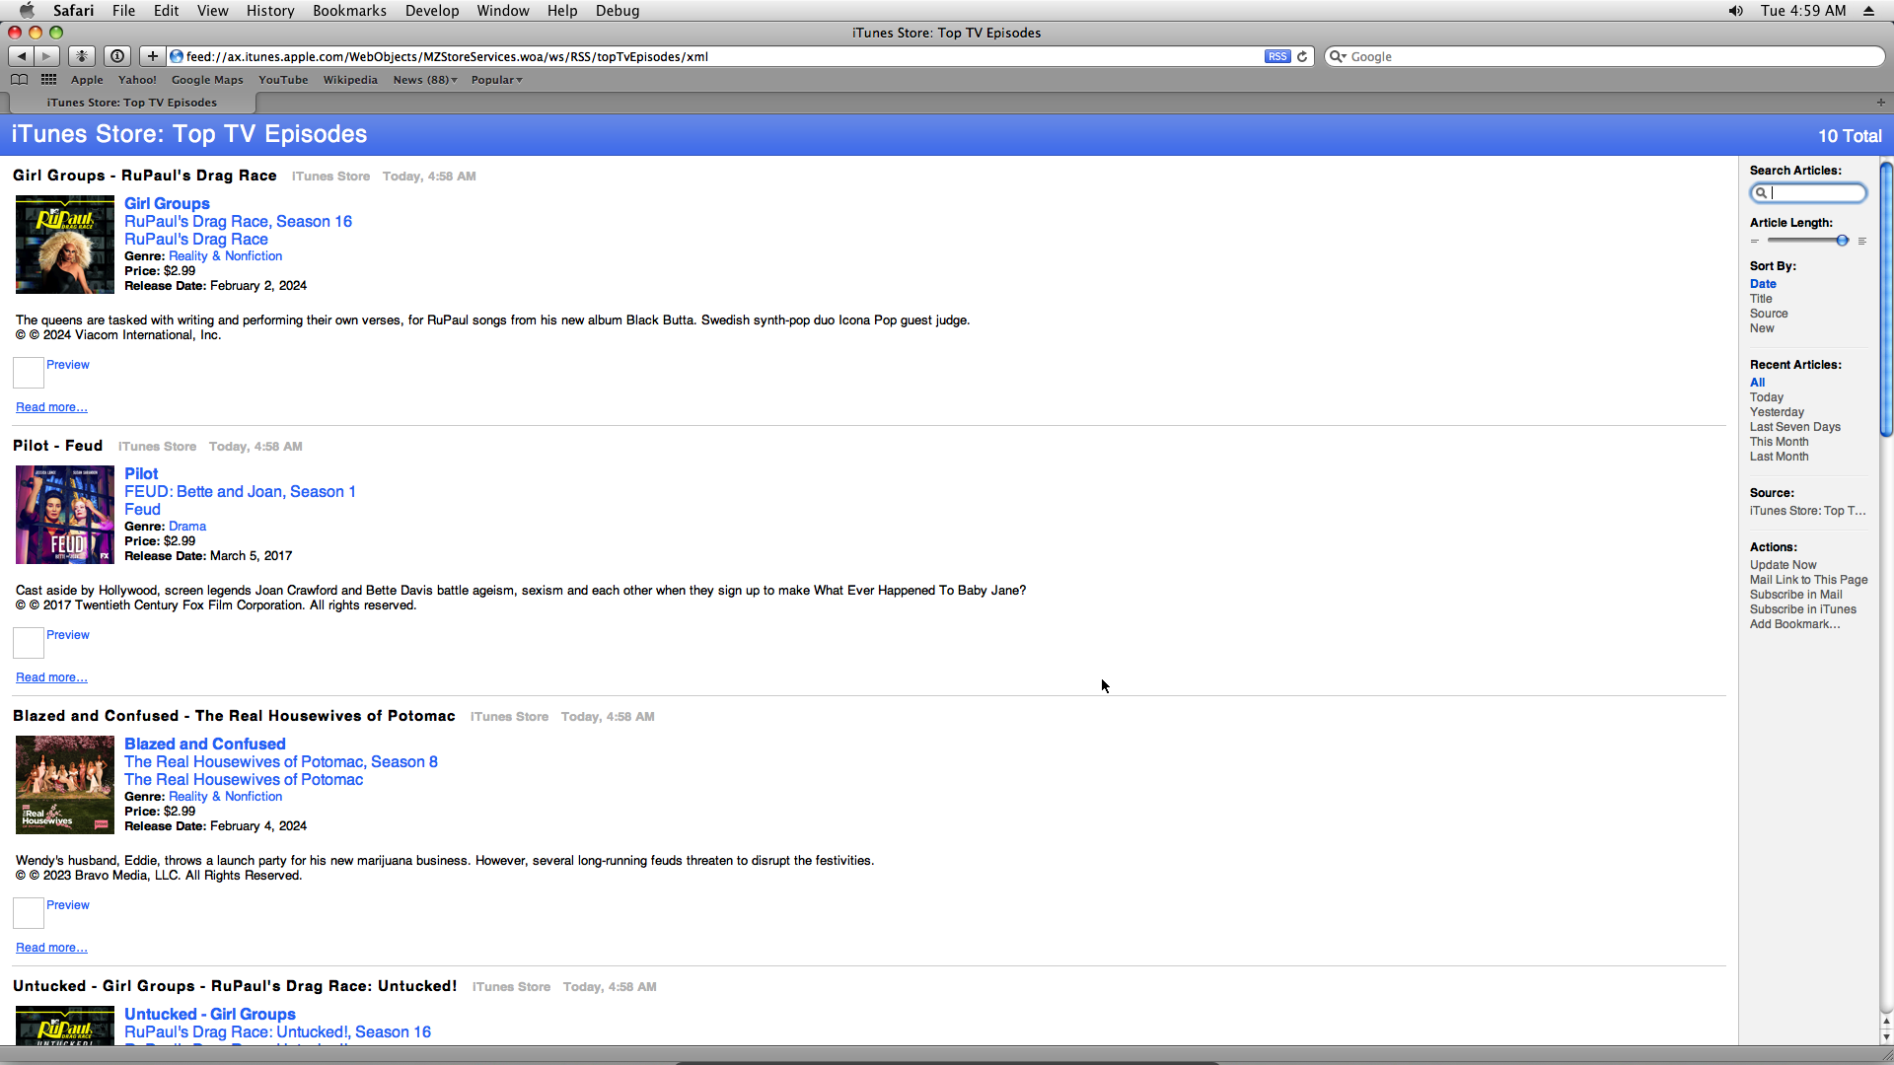Screen dimensions: 1894x1065
Task: Sort articles by Source
Action: click(1769, 314)
